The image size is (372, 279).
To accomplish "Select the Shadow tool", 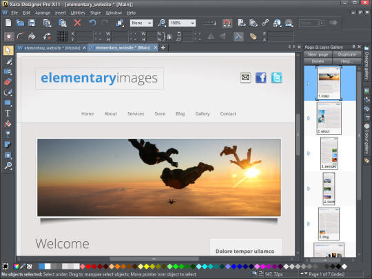I will click(8, 144).
